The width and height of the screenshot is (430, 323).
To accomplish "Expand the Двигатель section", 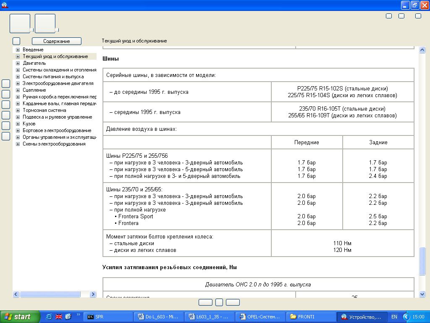I will click(x=18, y=63).
